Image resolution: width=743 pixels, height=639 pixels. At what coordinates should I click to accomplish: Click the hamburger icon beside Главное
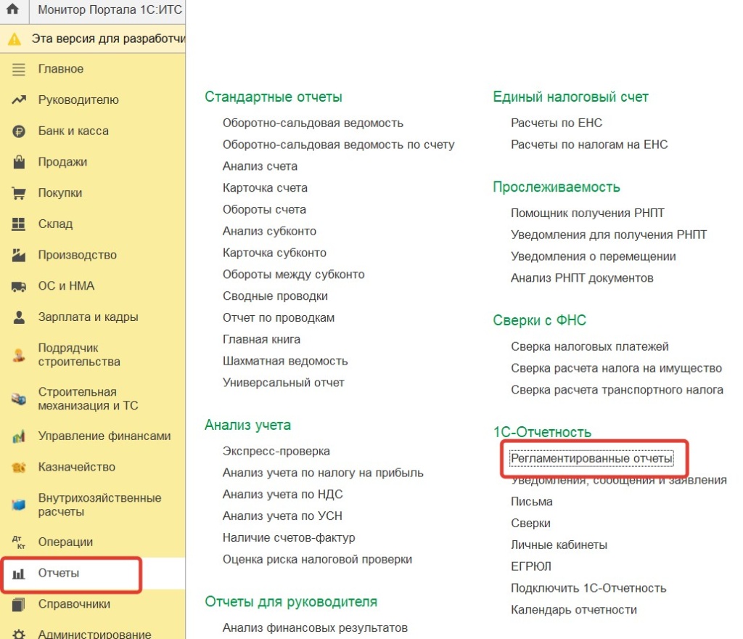pos(19,69)
